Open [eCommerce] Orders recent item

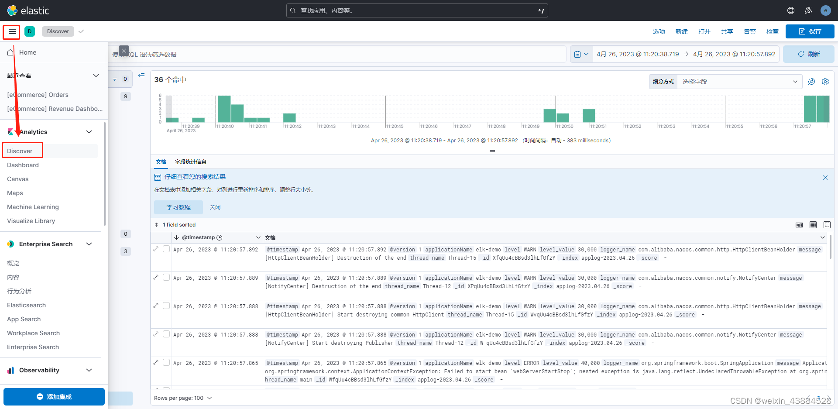[x=38, y=95]
